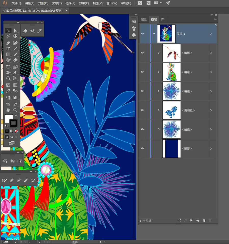Viewport: 229px width, 244px height.
Task: Open the 效果(C) menu
Action: [84, 3]
